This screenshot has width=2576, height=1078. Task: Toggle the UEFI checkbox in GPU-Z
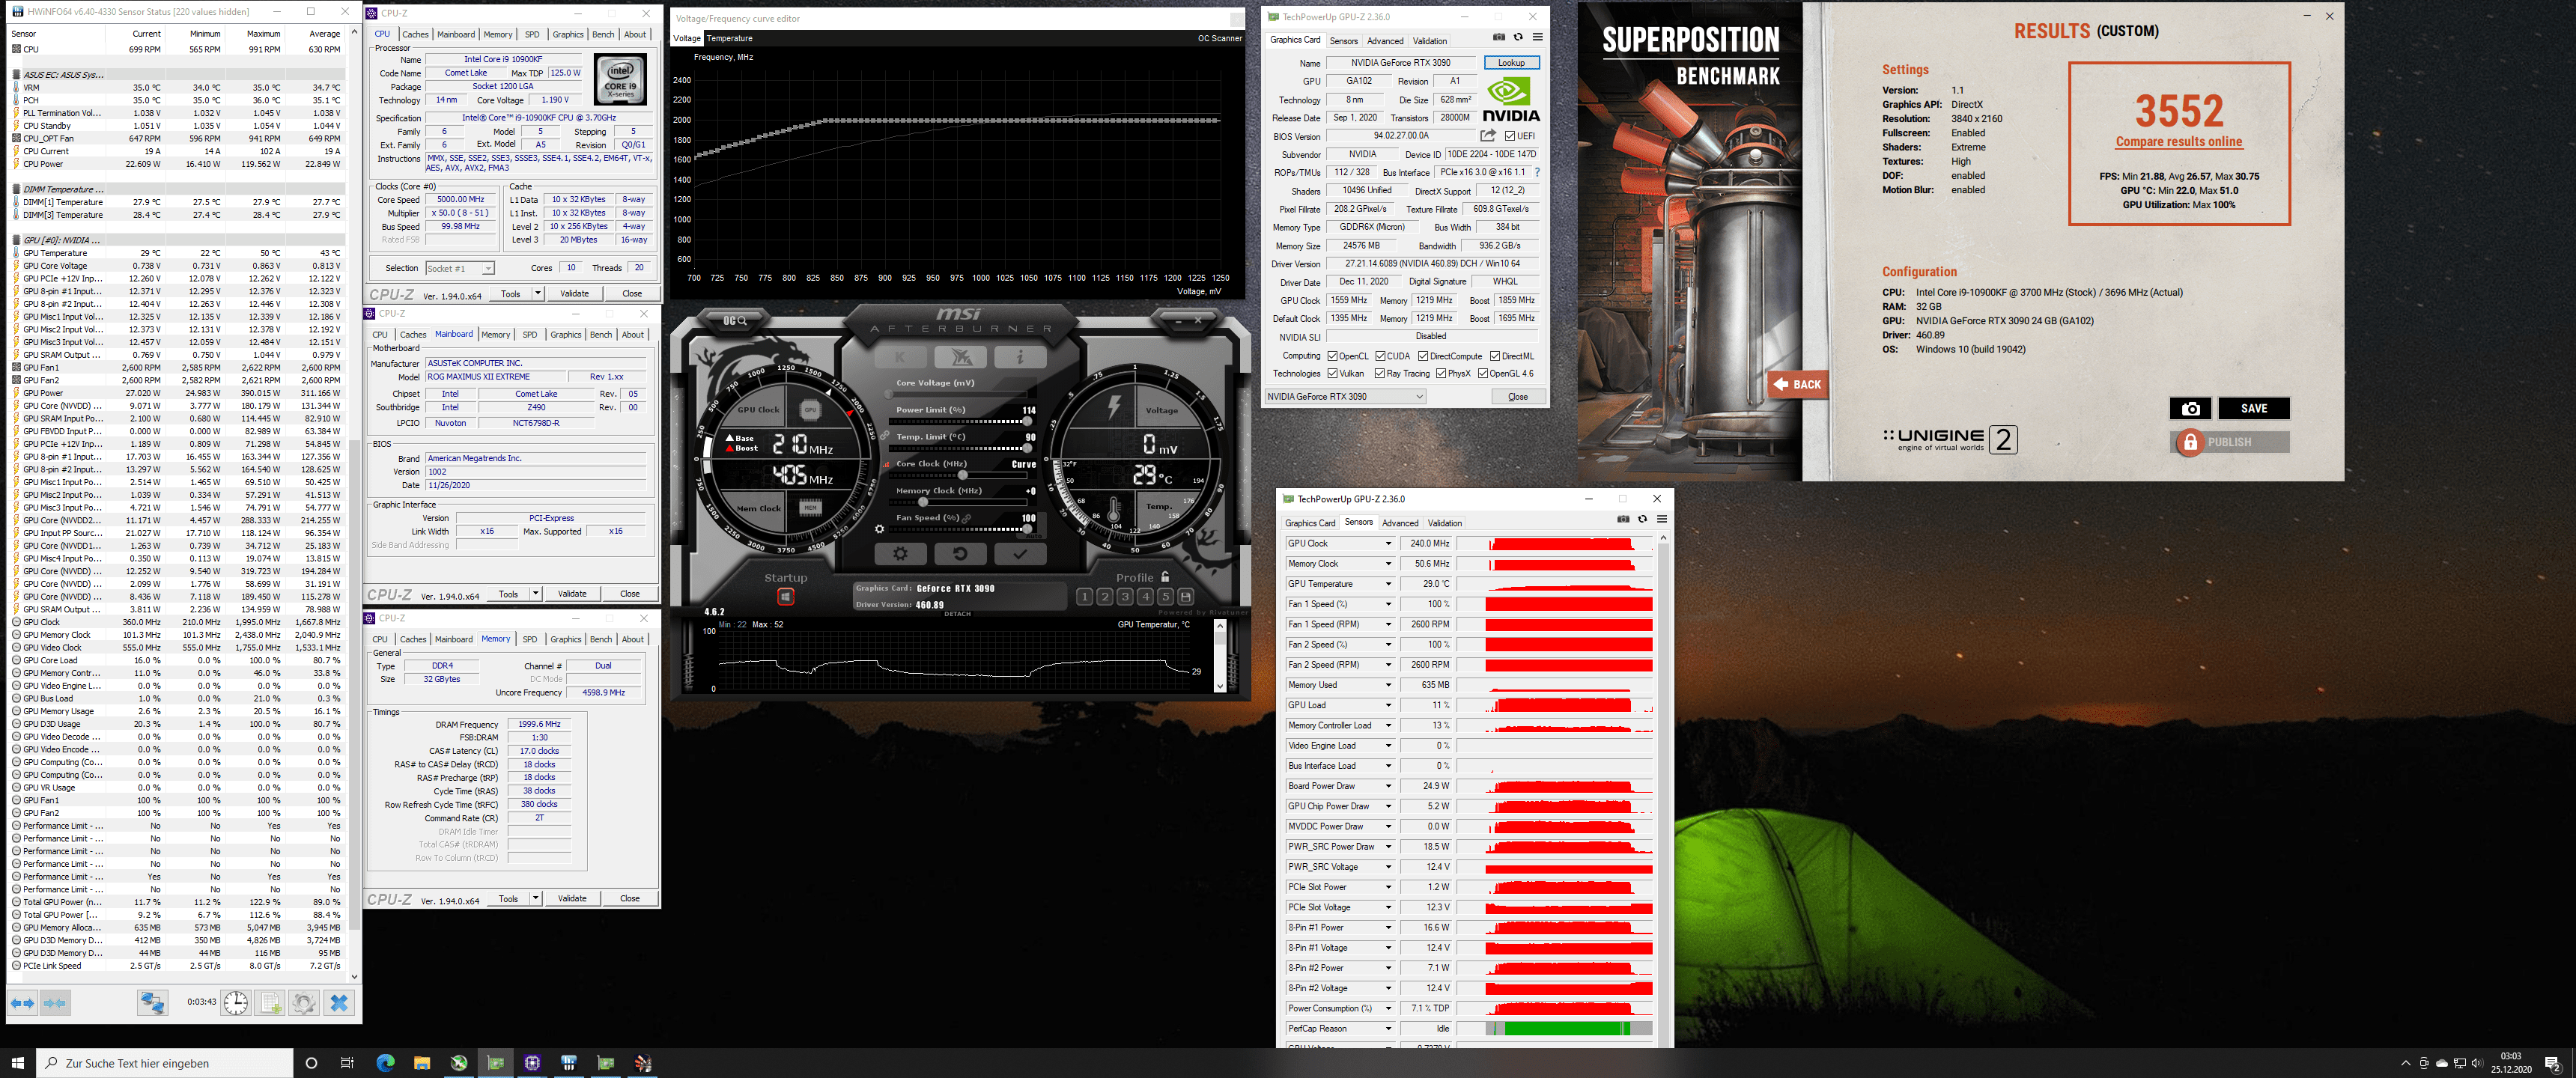(x=1510, y=136)
